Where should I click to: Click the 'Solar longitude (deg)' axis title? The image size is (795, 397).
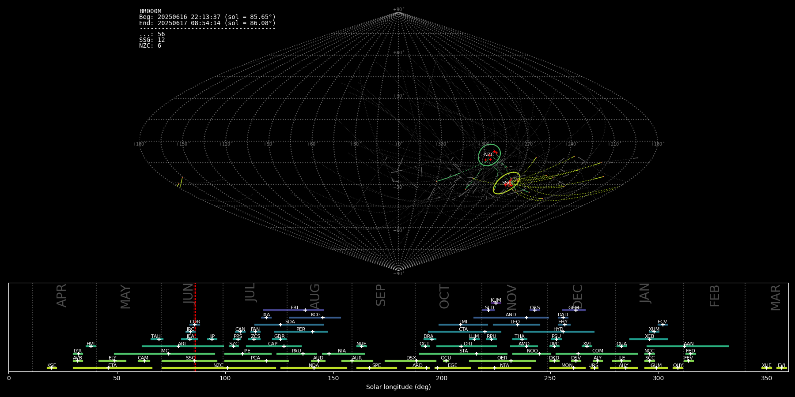(398, 387)
